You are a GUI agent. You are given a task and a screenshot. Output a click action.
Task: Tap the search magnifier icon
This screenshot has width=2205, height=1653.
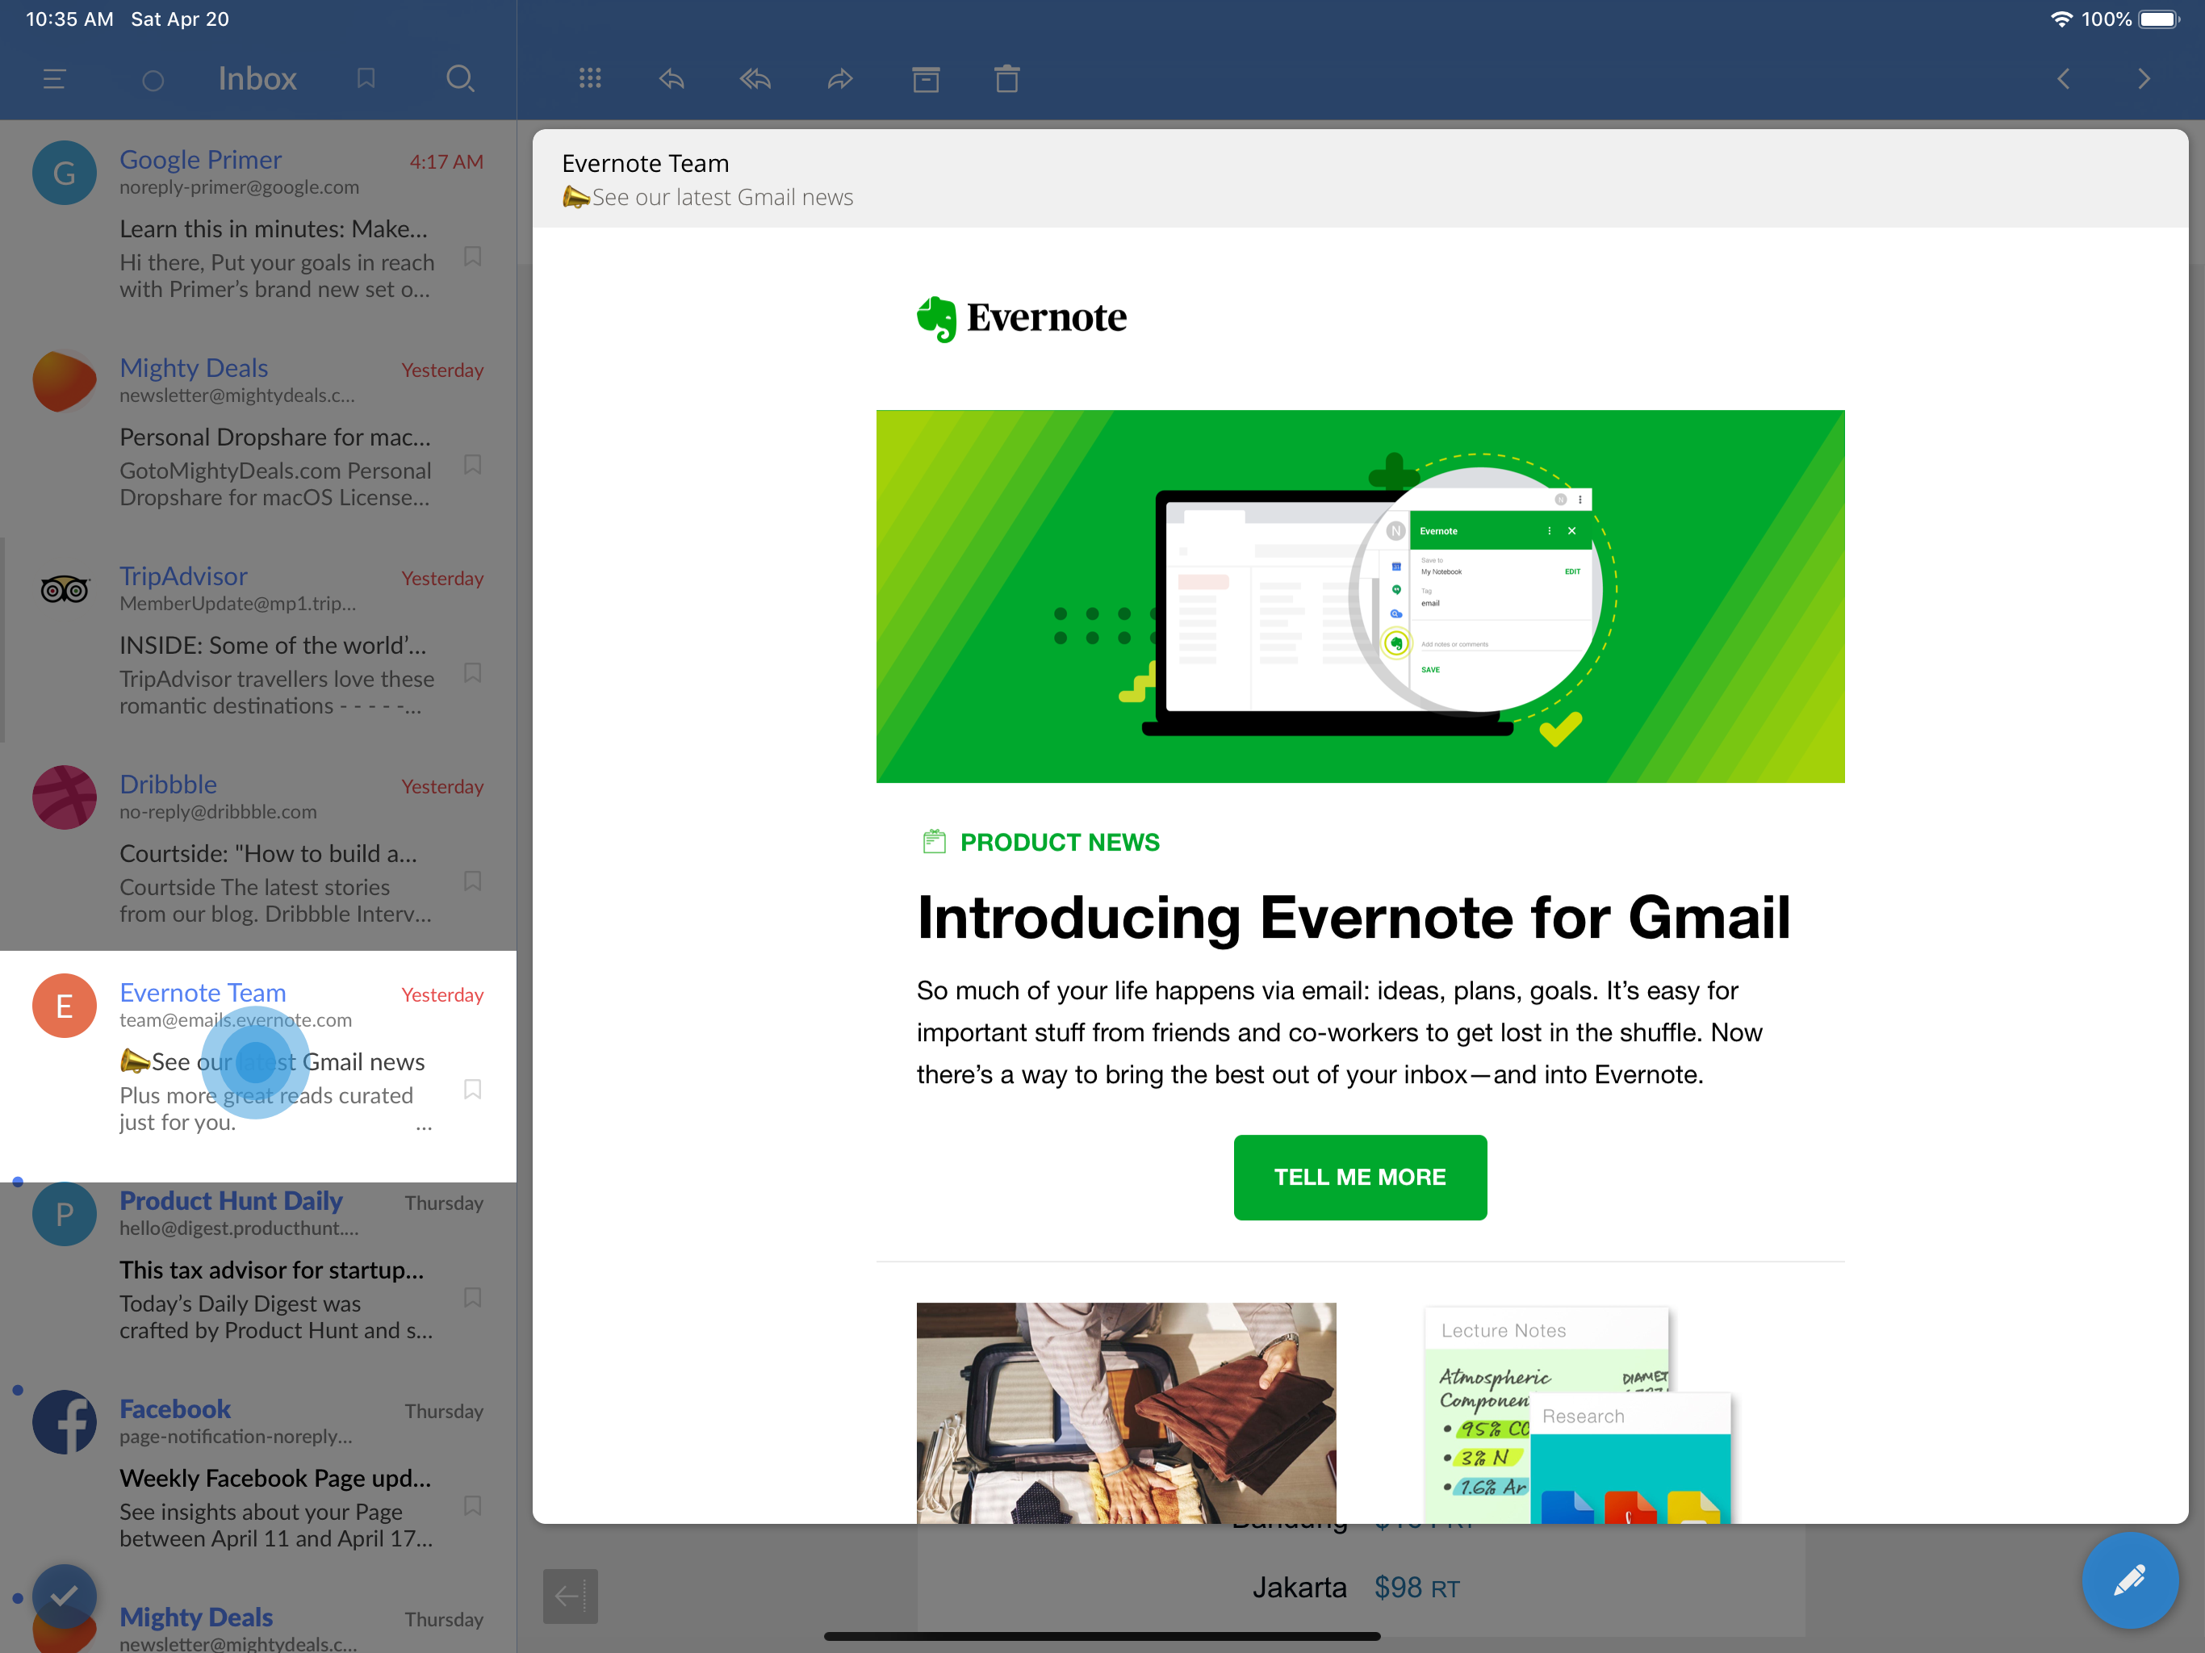pyautogui.click(x=459, y=79)
